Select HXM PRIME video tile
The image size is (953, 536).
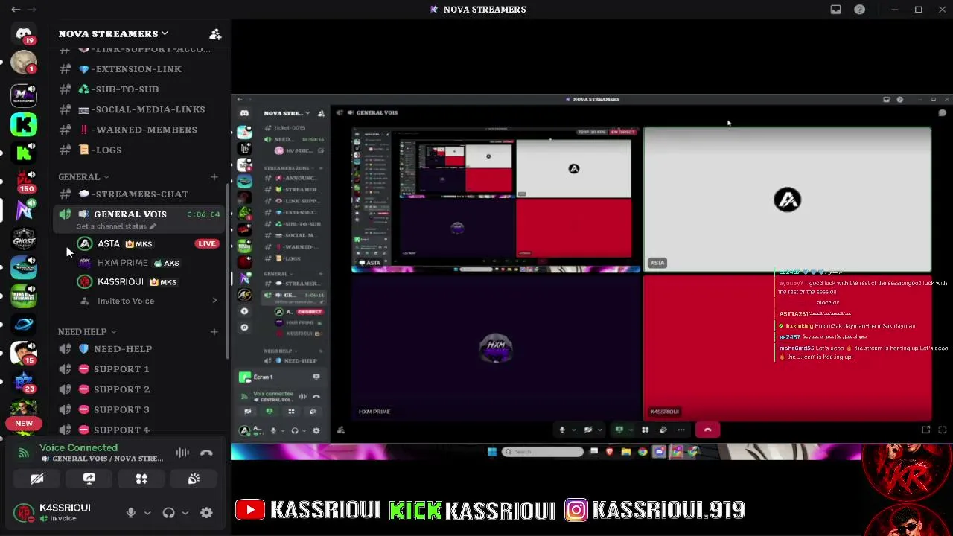pos(495,347)
